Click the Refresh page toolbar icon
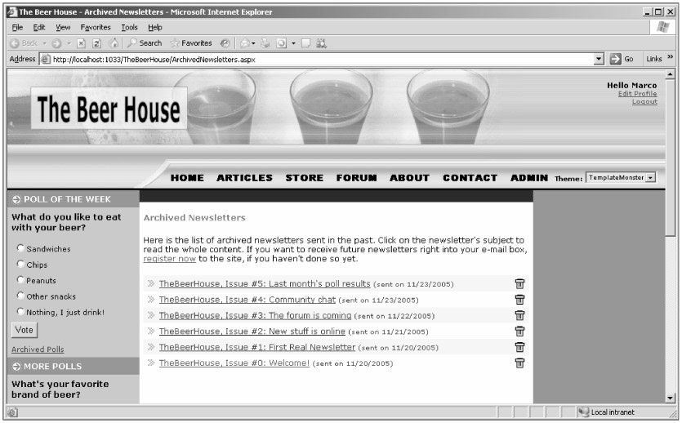Image resolution: width=682 pixels, height=423 pixels. click(x=96, y=43)
